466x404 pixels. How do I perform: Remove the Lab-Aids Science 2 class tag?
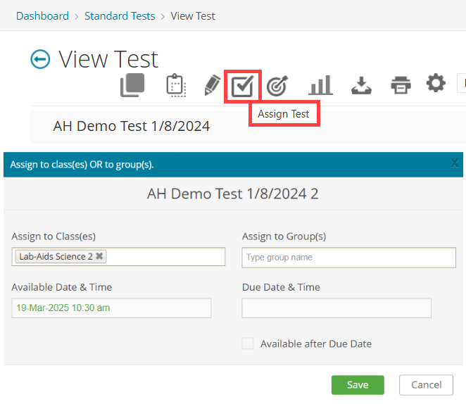[x=99, y=257]
